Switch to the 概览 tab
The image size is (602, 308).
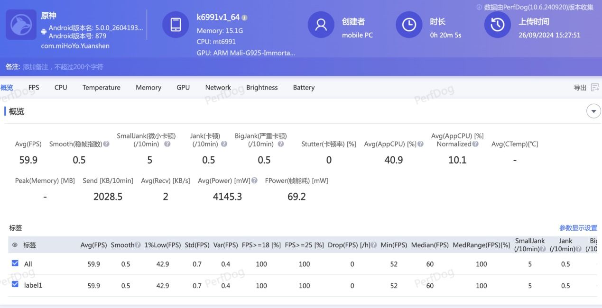pos(7,87)
